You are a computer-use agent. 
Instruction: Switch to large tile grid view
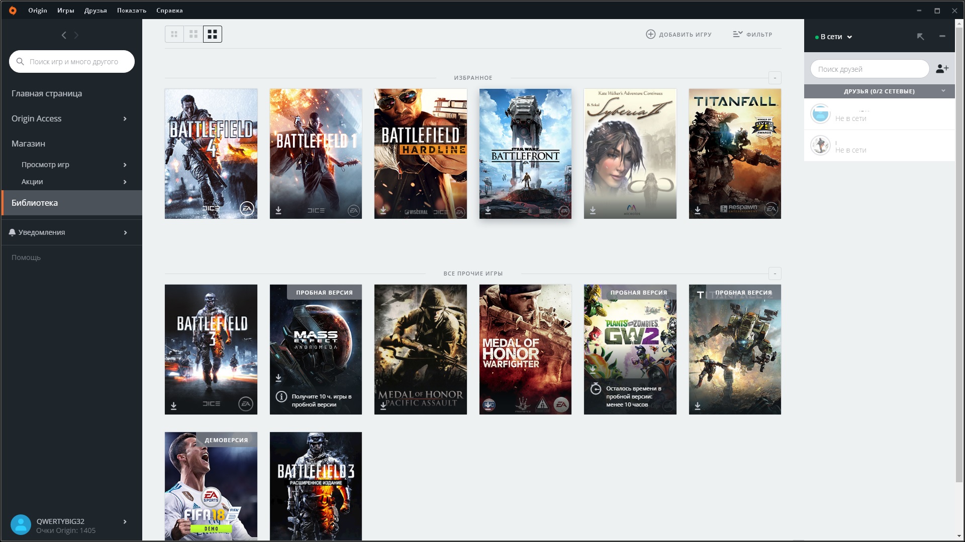(213, 34)
